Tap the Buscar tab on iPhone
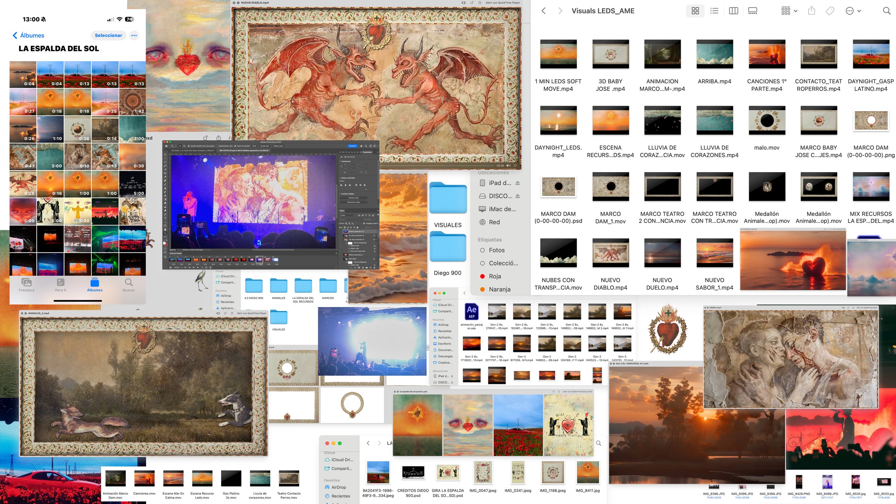Image resolution: width=896 pixels, height=504 pixels. pyautogui.click(x=128, y=285)
